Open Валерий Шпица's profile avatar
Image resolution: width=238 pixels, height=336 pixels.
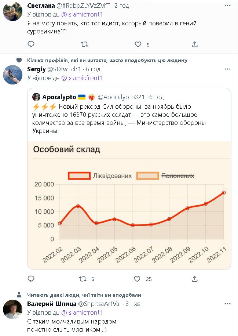pyautogui.click(x=13, y=309)
